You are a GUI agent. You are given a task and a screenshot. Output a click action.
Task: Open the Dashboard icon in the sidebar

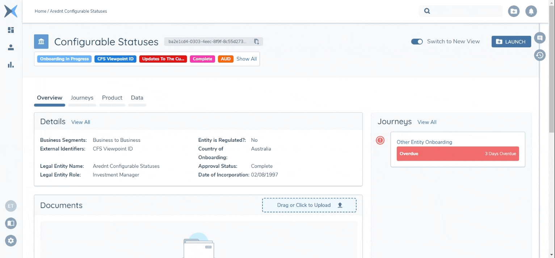pyautogui.click(x=11, y=30)
